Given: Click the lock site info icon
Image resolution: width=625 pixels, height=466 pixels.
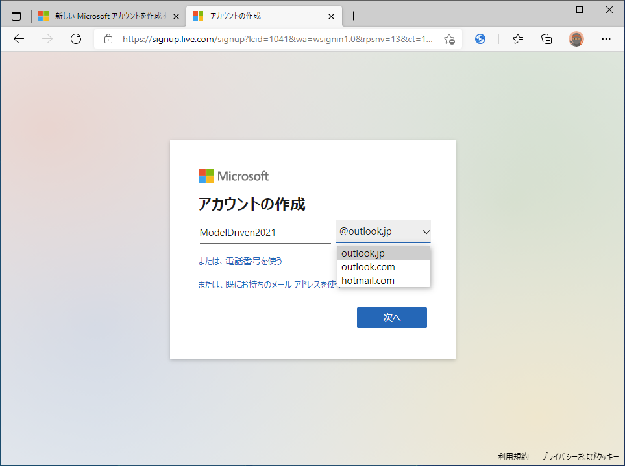Looking at the screenshot, I should tap(108, 39).
